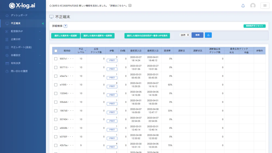This screenshot has width=272, height=153.
Task: Click the notification bell icon
Action: click(243, 6)
